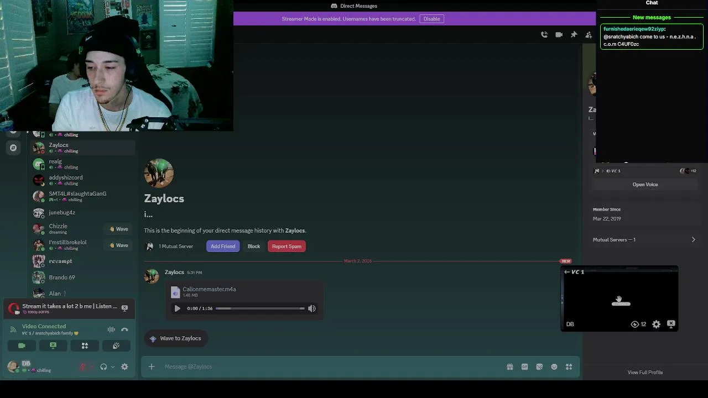The image size is (708, 398).
Task: Disable Streamer Mode button
Action: tap(432, 19)
